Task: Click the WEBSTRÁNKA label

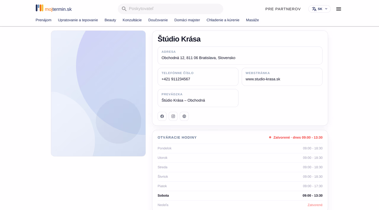Action: pyautogui.click(x=258, y=73)
